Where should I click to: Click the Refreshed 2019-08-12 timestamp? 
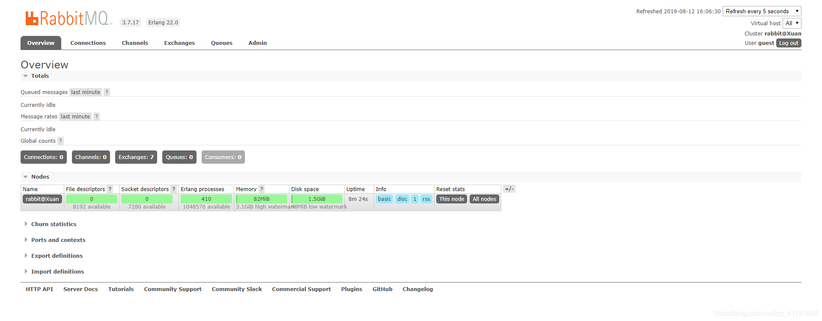click(679, 11)
